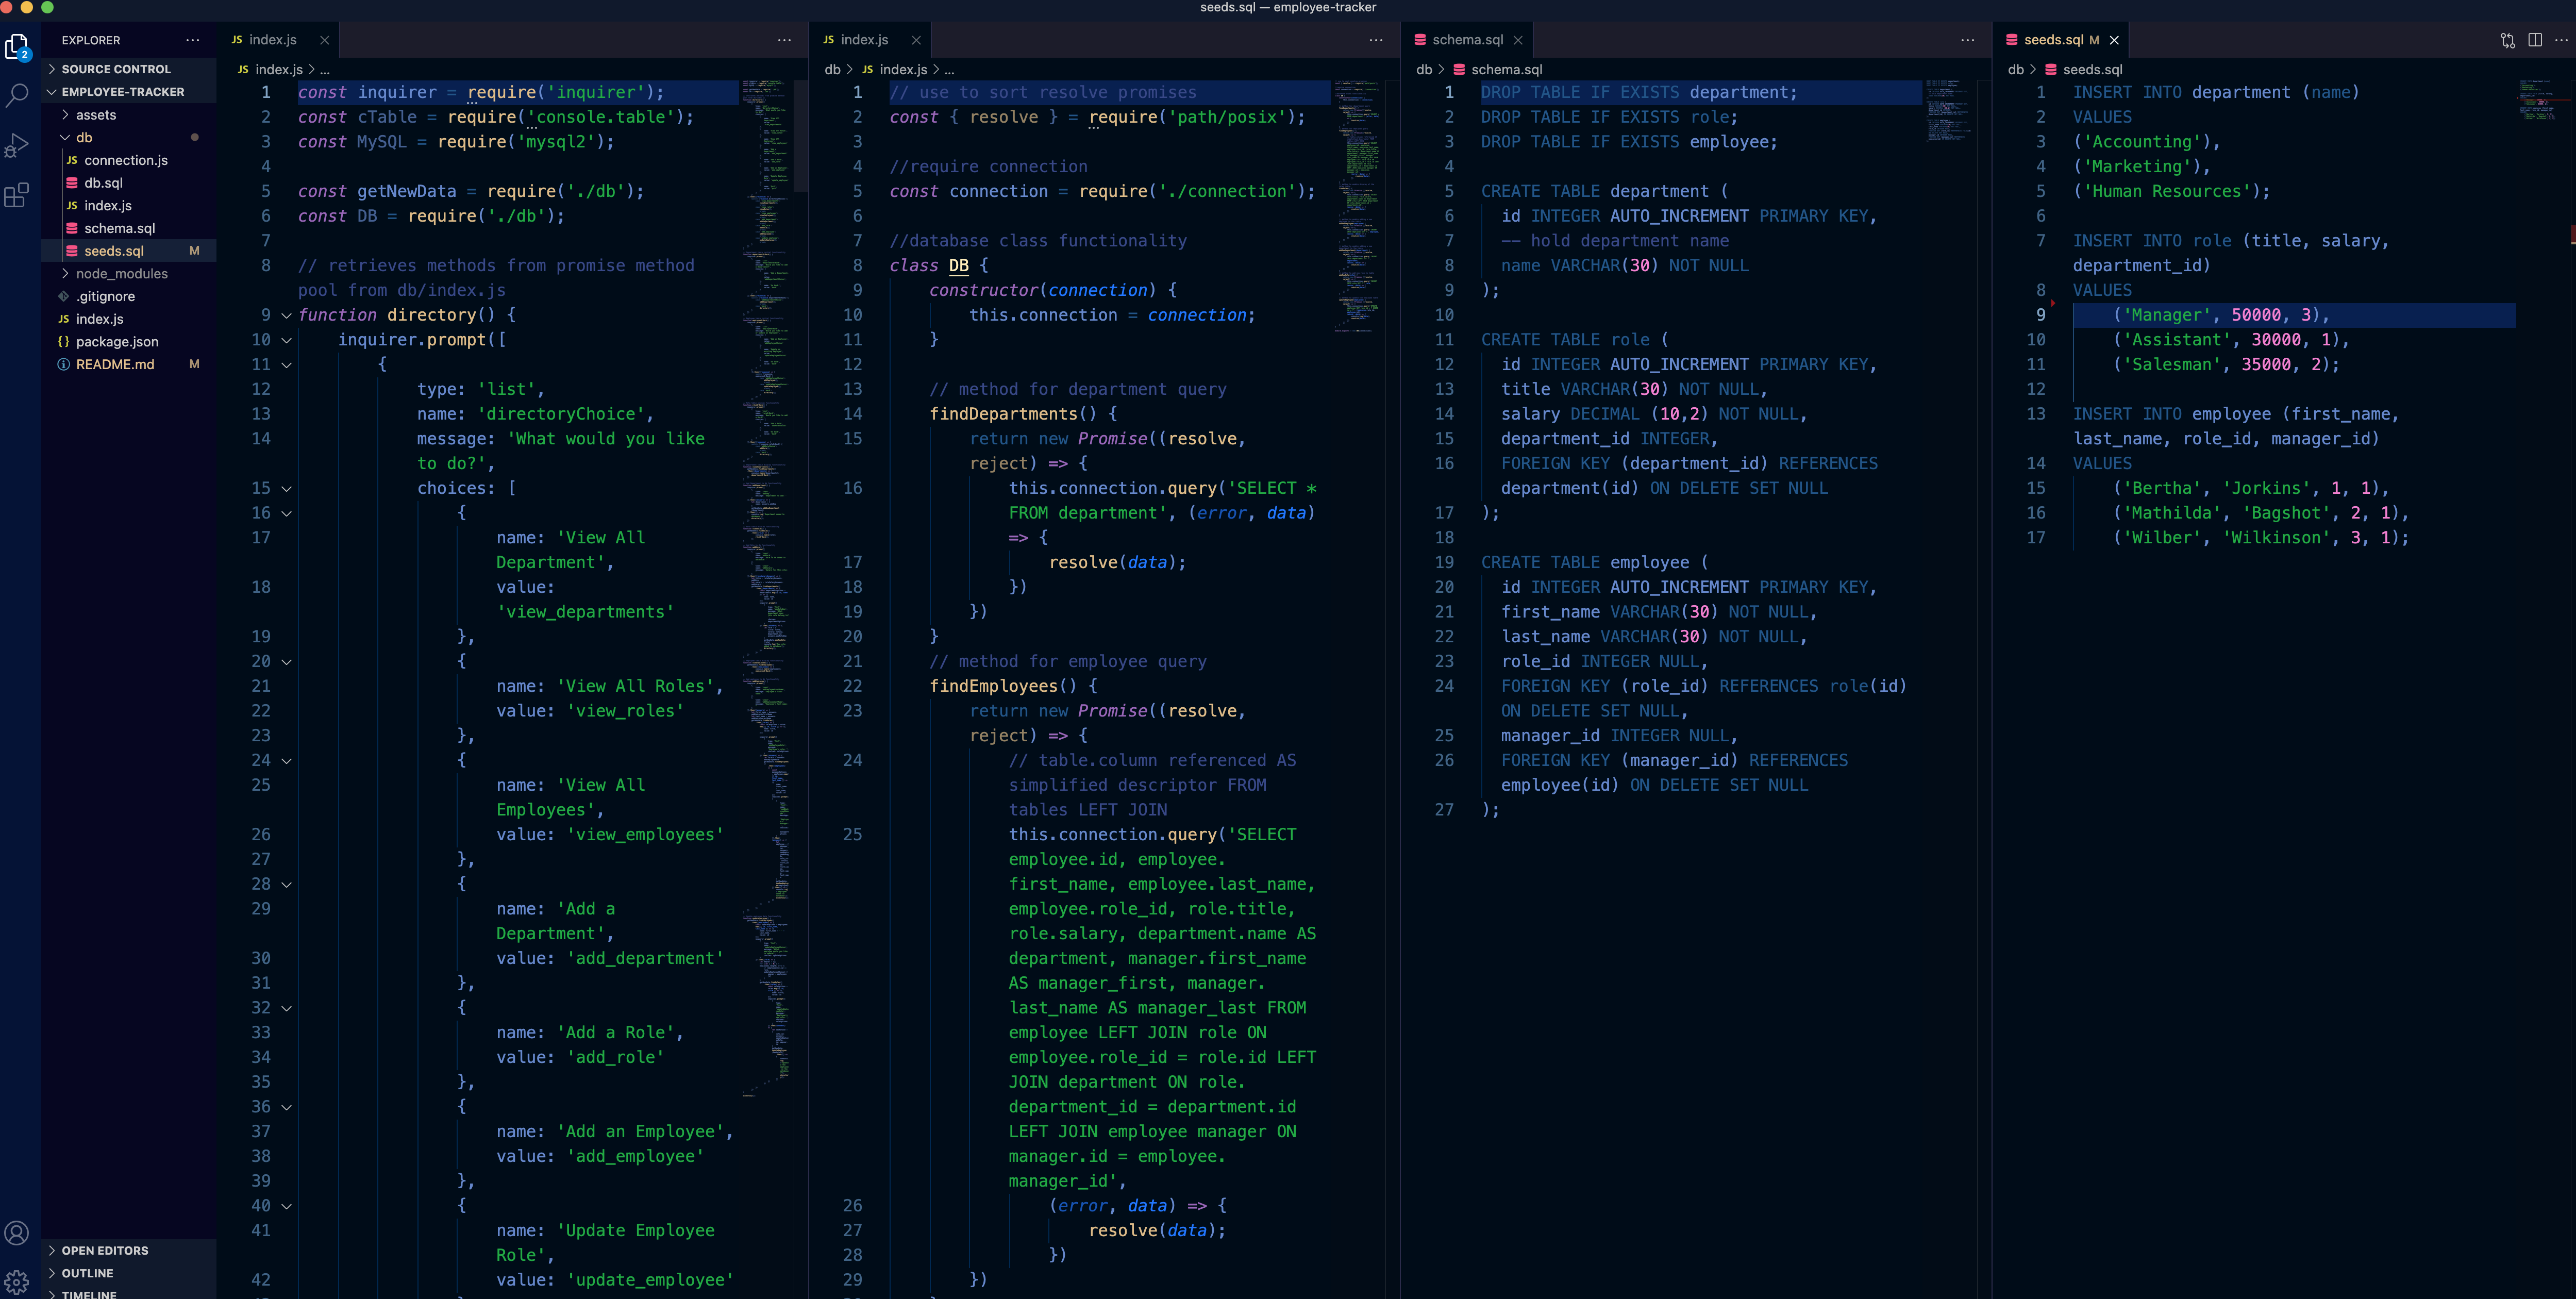The image size is (2576, 1299).
Task: Fold inquirer.prompt block at line 10
Action: (x=286, y=340)
